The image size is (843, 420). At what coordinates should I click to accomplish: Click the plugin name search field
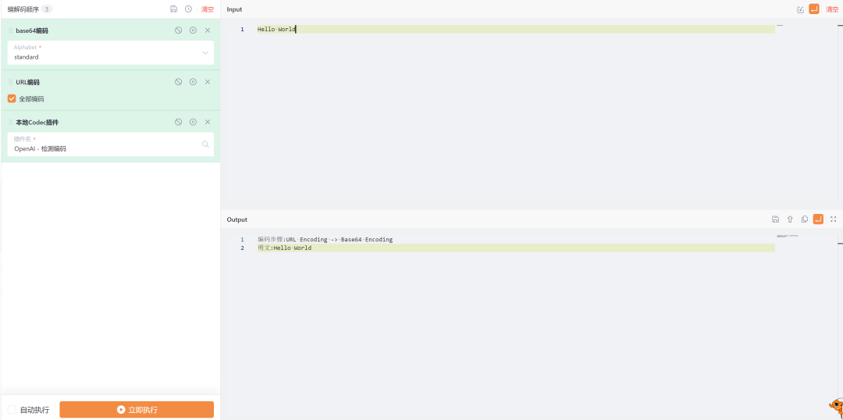pos(111,144)
